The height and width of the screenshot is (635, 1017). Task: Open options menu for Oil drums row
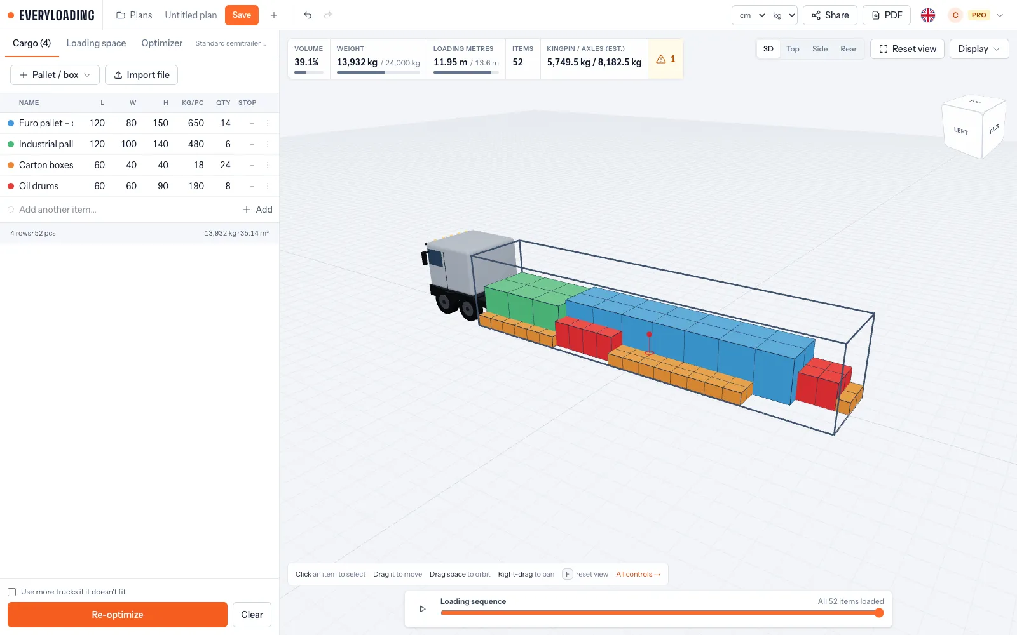(x=268, y=186)
